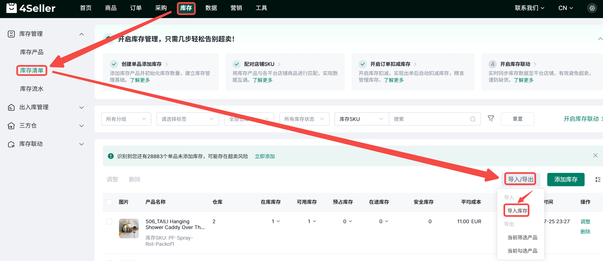The image size is (603, 261).
Task: Click the filter funnel icon
Action: click(491, 119)
